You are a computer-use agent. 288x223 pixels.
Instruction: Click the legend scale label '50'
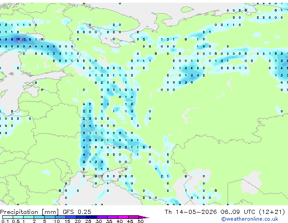click(x=141, y=221)
